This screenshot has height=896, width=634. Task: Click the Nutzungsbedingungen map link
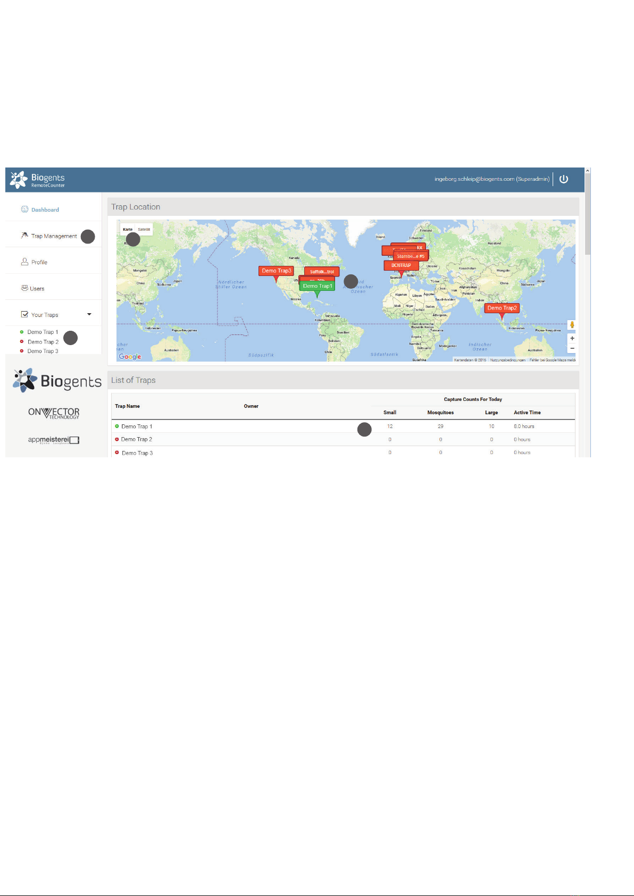pyautogui.click(x=508, y=360)
